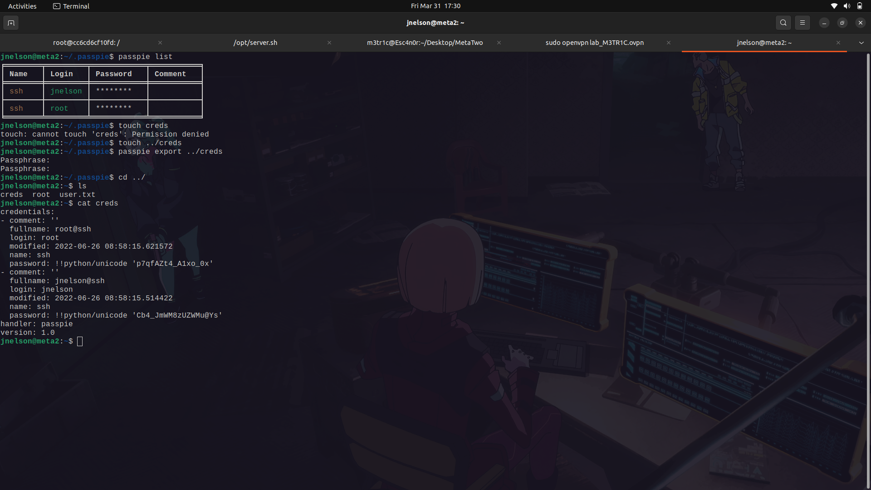Click the search icon in the header bar
Viewport: 871px width, 490px height.
tap(783, 23)
